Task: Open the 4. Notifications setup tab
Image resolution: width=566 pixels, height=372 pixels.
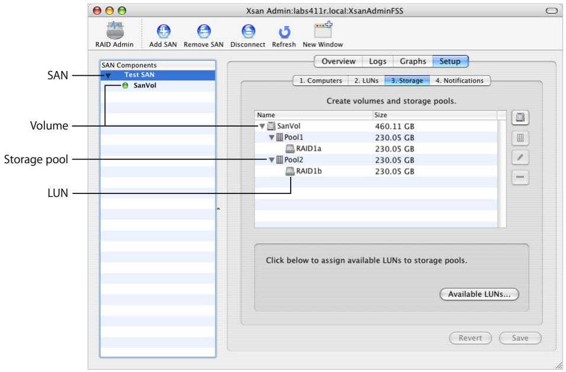Action: (x=459, y=80)
